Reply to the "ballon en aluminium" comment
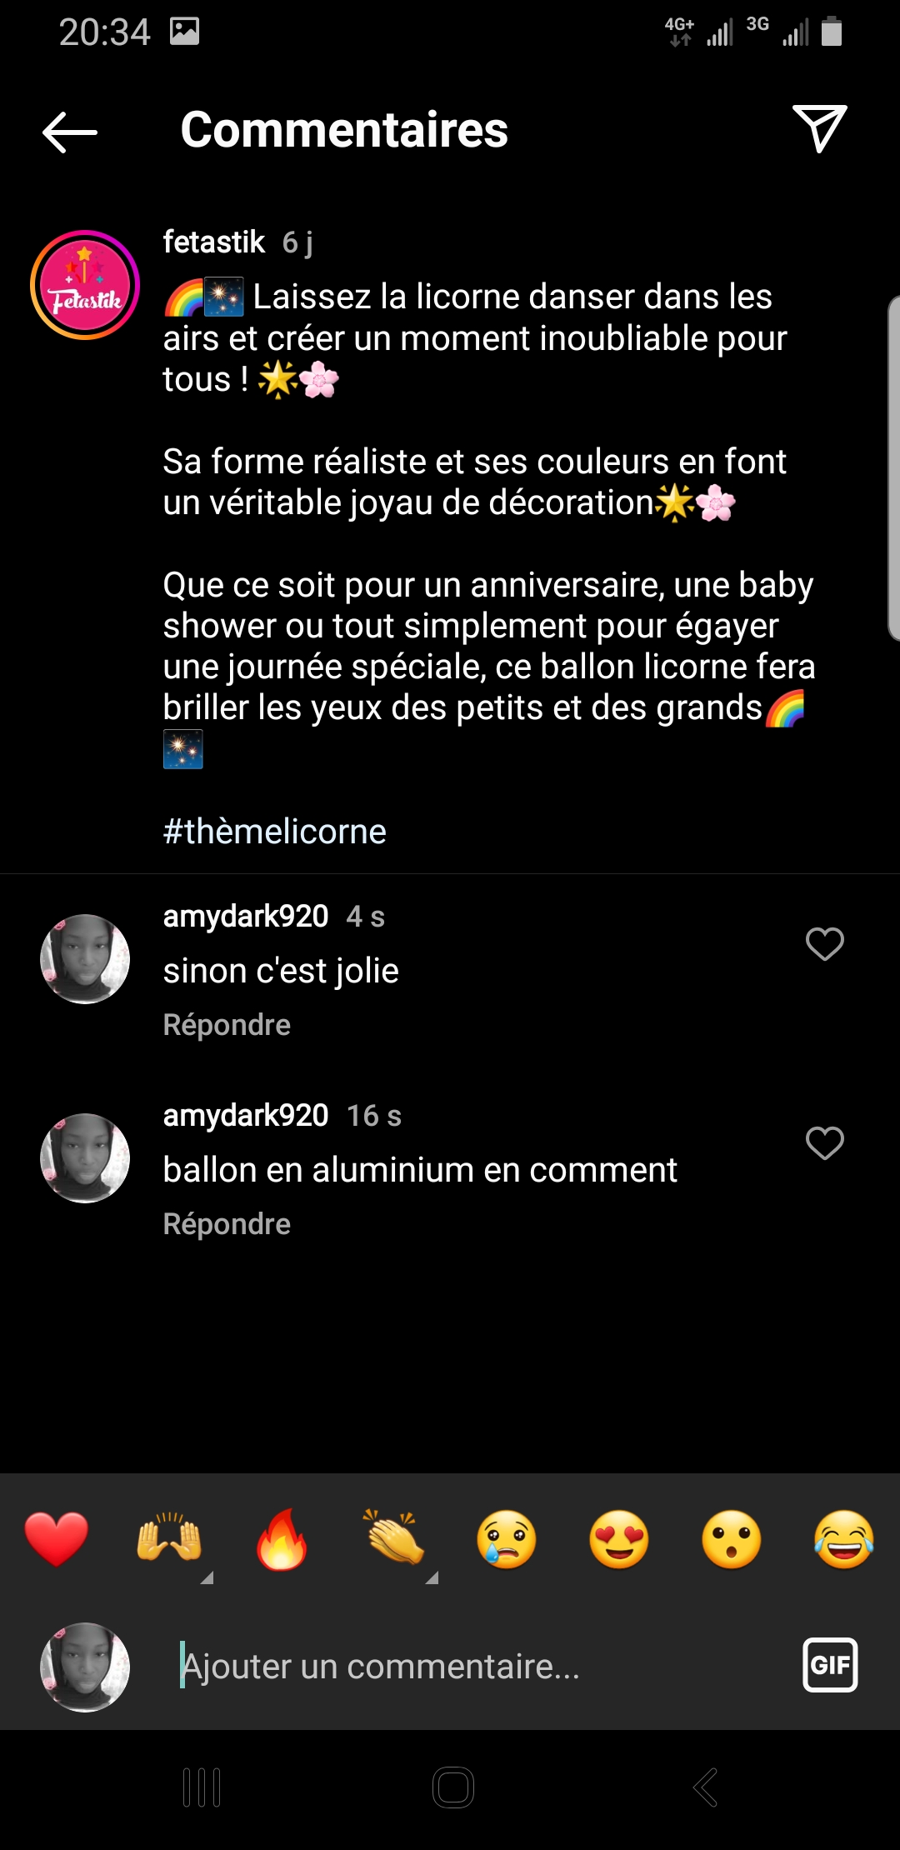 227,1224
